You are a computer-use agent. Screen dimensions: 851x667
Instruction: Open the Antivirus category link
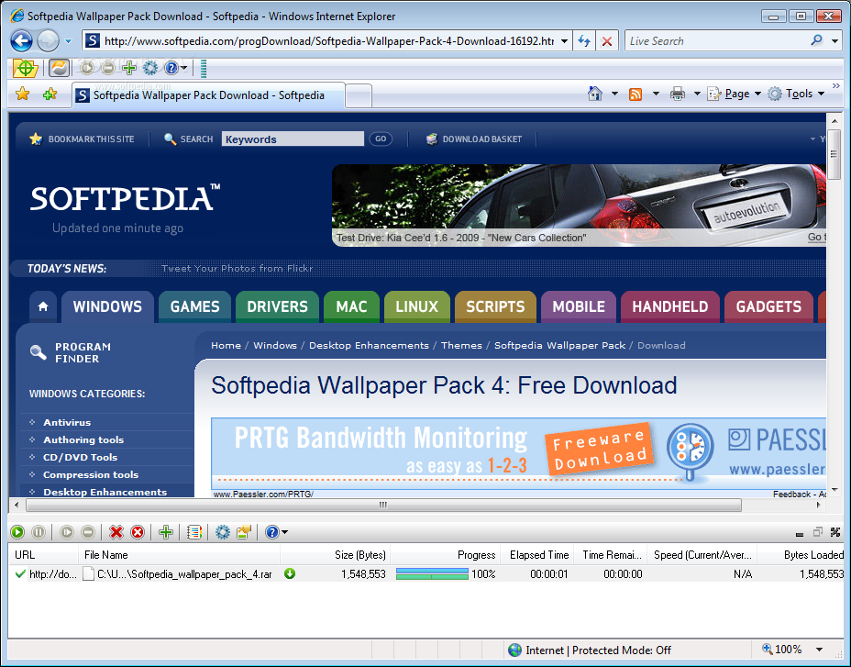coord(67,422)
